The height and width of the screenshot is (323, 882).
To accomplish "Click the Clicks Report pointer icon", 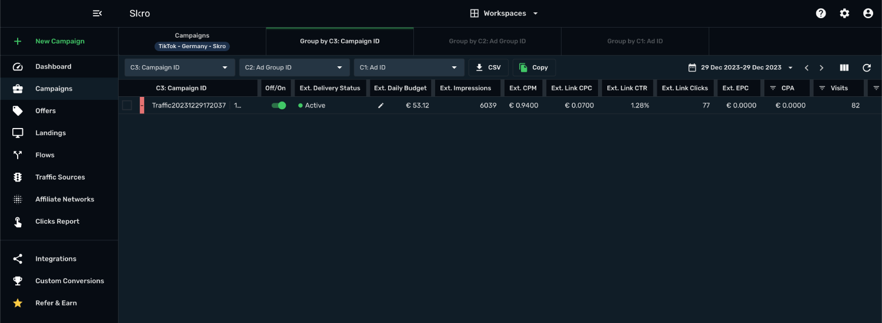I will [x=18, y=221].
